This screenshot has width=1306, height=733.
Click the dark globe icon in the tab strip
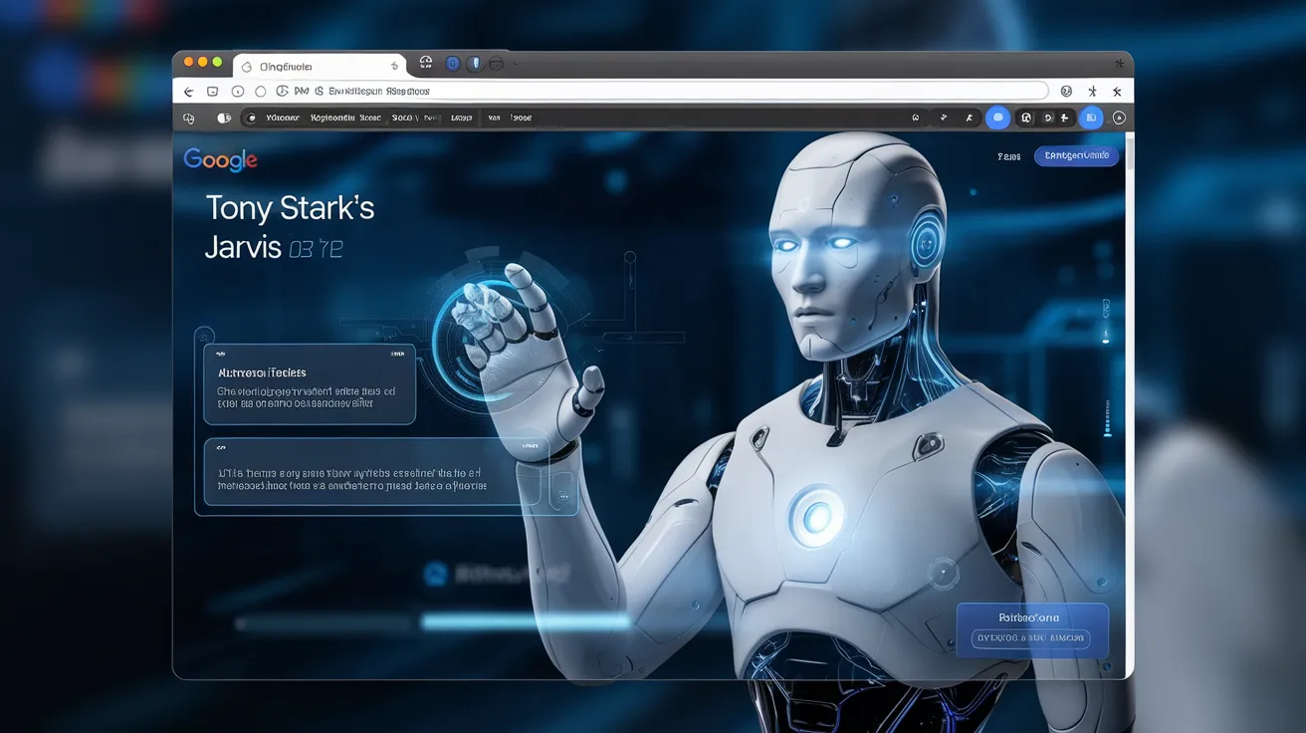(x=496, y=64)
